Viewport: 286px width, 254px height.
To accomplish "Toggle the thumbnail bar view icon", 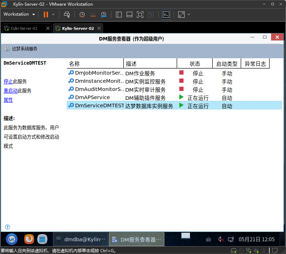I will pyautogui.click(x=129, y=15).
